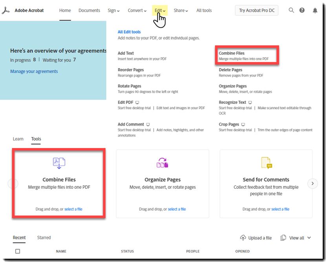Click the Adobe Acrobat logo icon

5,10
